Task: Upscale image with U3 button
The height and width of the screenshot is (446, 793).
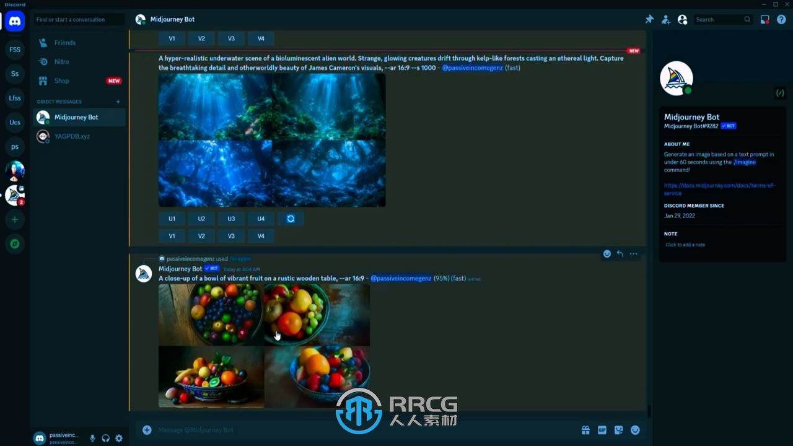Action: [231, 219]
